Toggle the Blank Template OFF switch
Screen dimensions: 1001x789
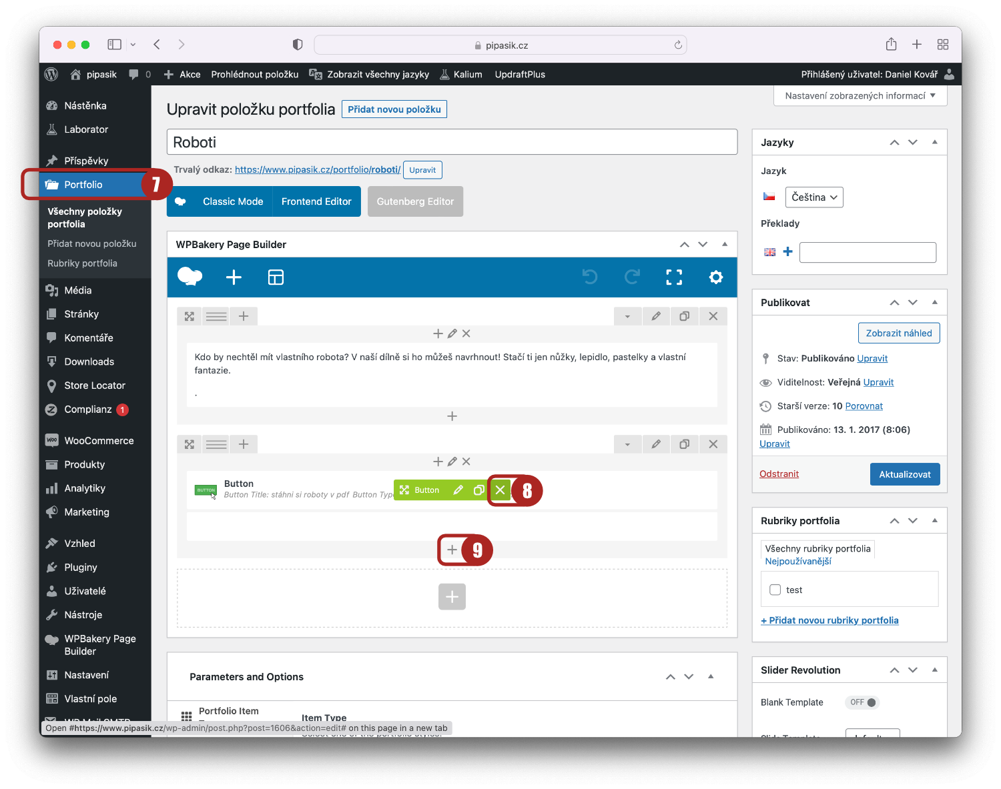(863, 702)
